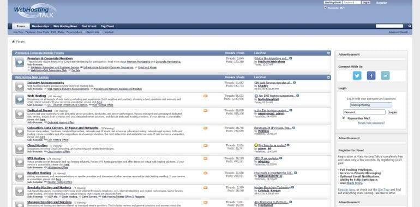420x207 pixels.
Task: Click the Colocation forum status icon
Action: (x=20, y=132)
